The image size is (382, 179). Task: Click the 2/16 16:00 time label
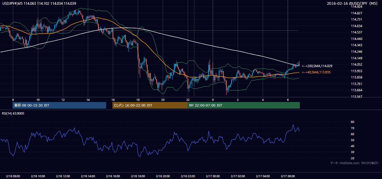113,176
